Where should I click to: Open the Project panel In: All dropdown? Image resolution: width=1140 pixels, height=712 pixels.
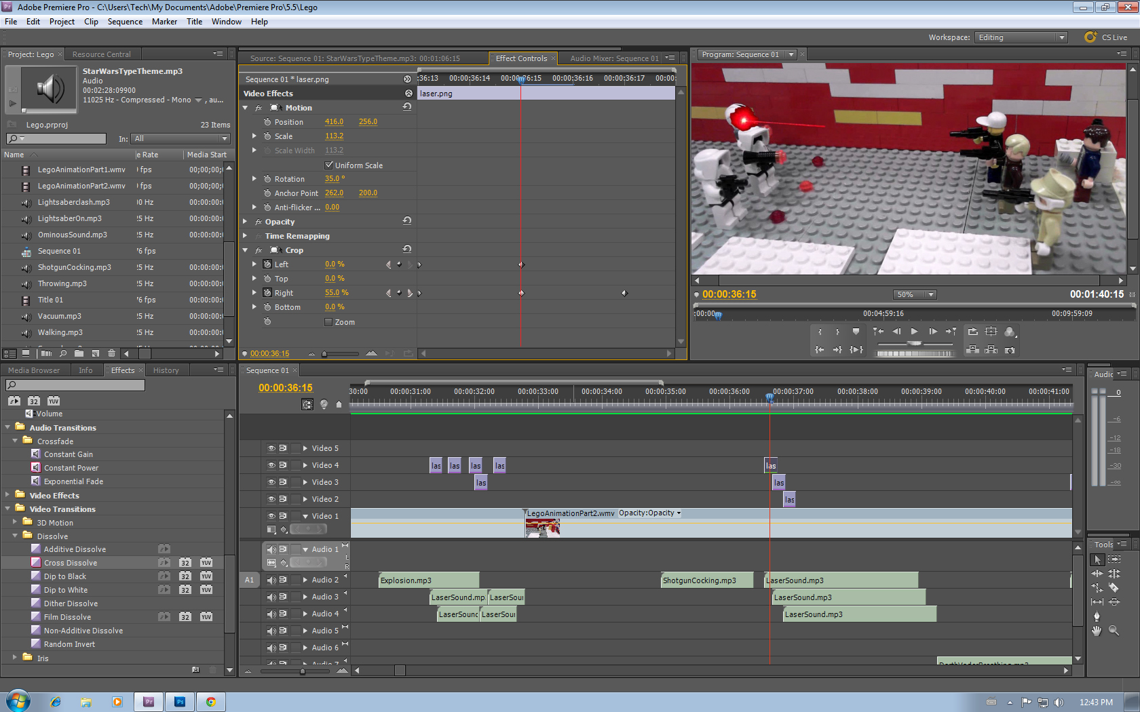[x=180, y=138]
